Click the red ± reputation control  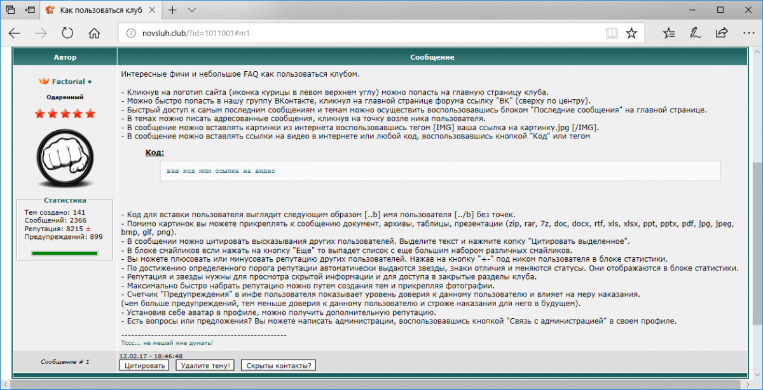coord(88,228)
